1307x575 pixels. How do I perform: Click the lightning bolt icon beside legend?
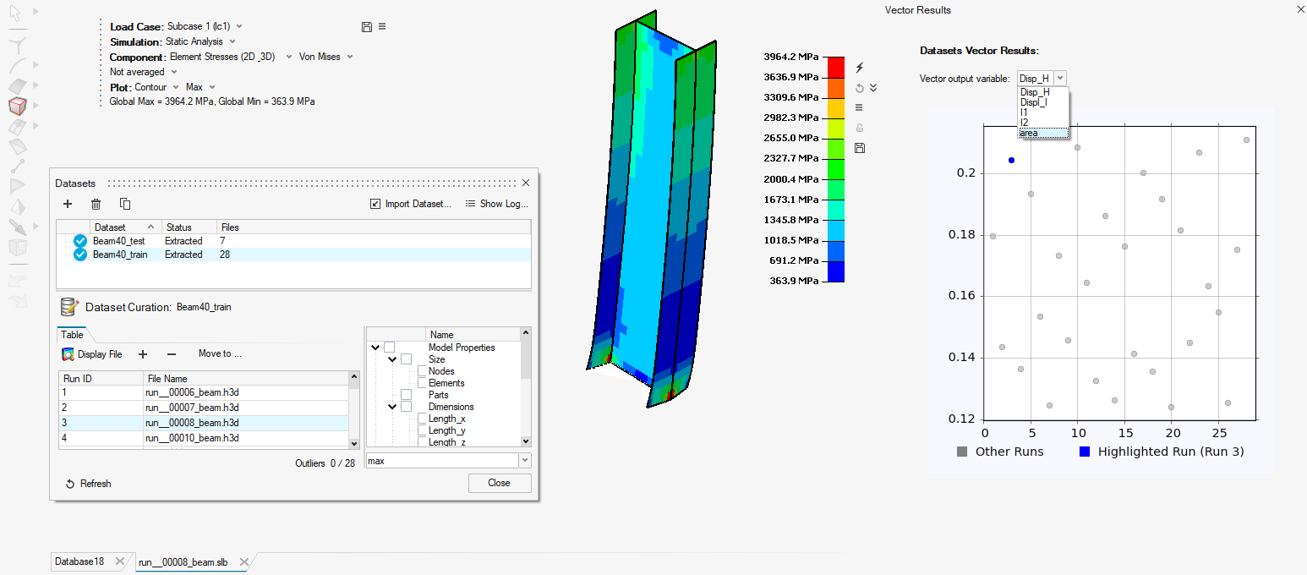point(860,68)
